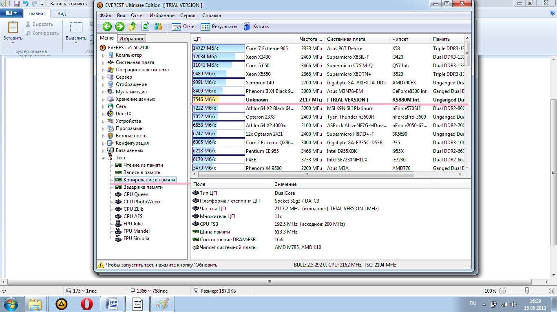Open the Файл menu in EVEREST
The image size is (557, 313).
pyautogui.click(x=105, y=15)
